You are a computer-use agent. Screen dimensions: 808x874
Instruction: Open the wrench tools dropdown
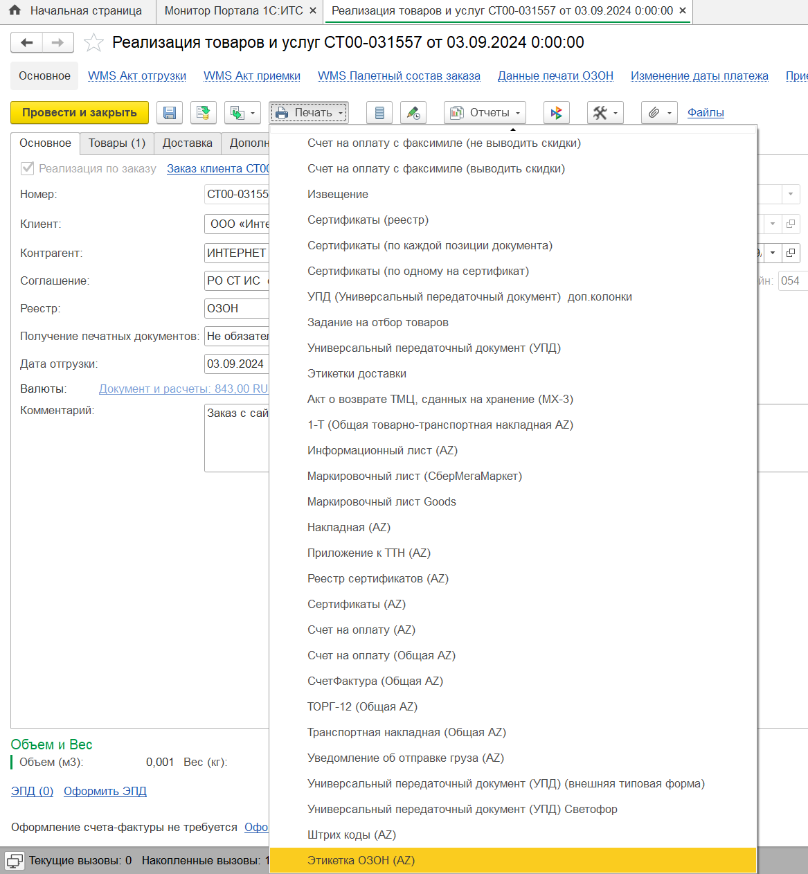[605, 113]
